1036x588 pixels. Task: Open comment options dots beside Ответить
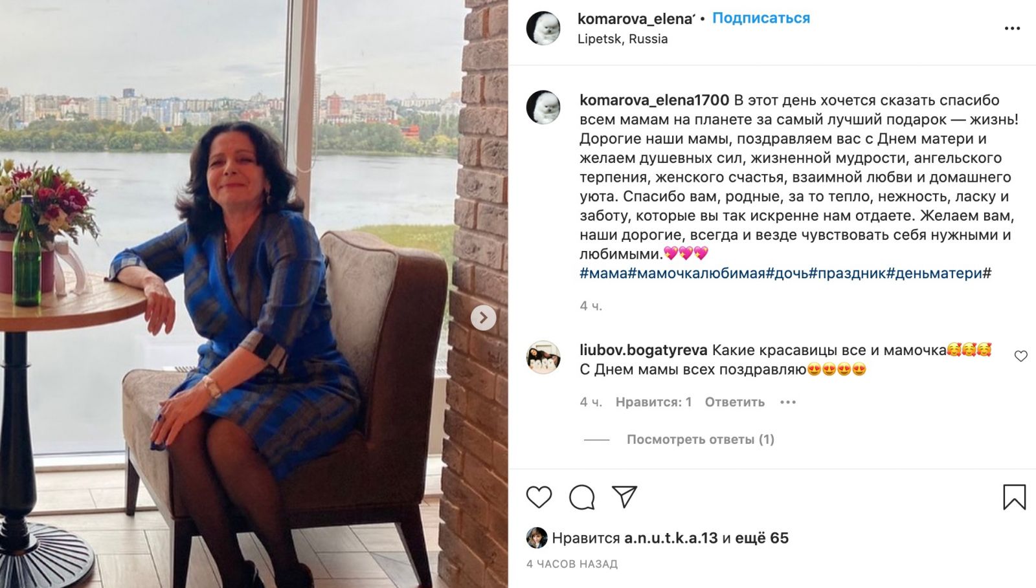787,402
